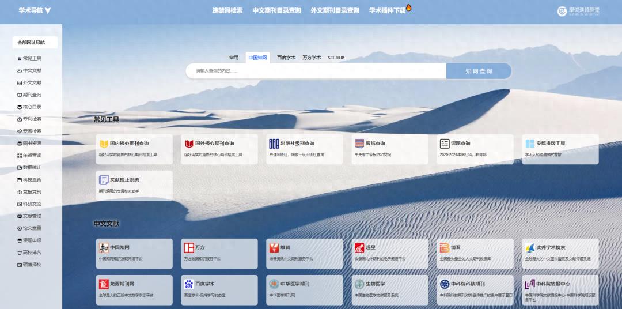622x309 pixels.
Task: Click the 专利检索 sidebar icon
Action: pos(20,119)
